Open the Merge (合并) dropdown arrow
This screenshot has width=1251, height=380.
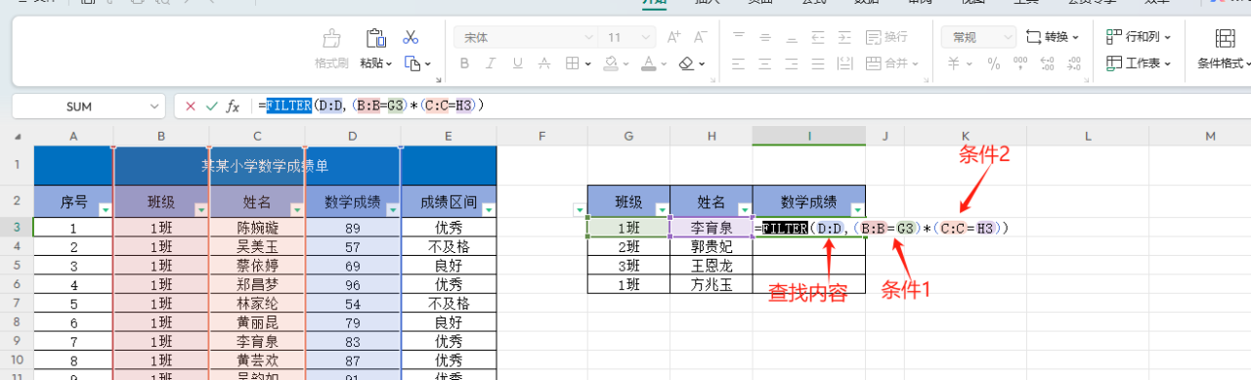click(915, 63)
